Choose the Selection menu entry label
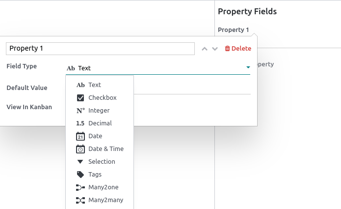This screenshot has width=341, height=209. tap(102, 162)
